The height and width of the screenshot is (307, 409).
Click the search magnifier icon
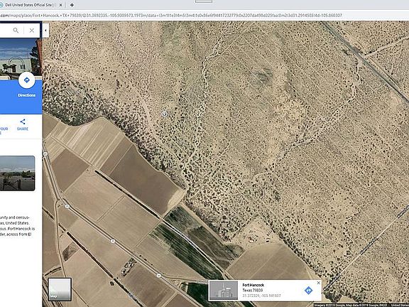click(16, 31)
